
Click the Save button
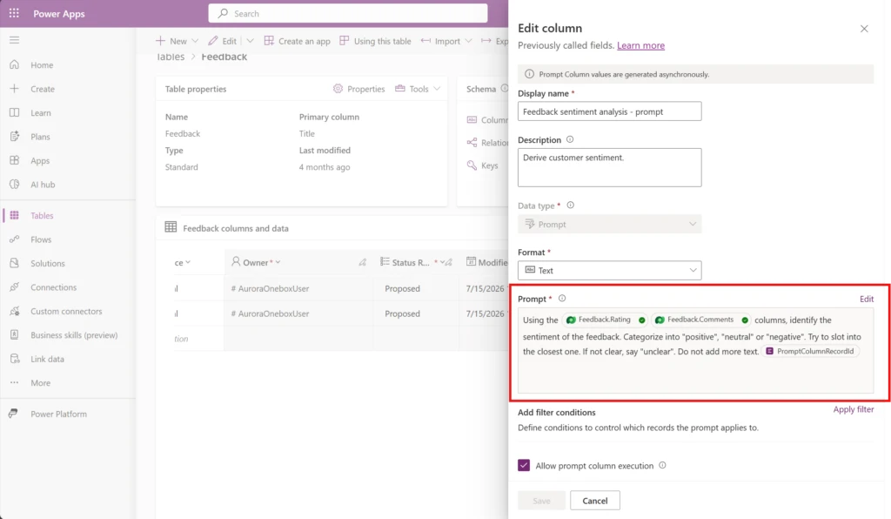541,500
